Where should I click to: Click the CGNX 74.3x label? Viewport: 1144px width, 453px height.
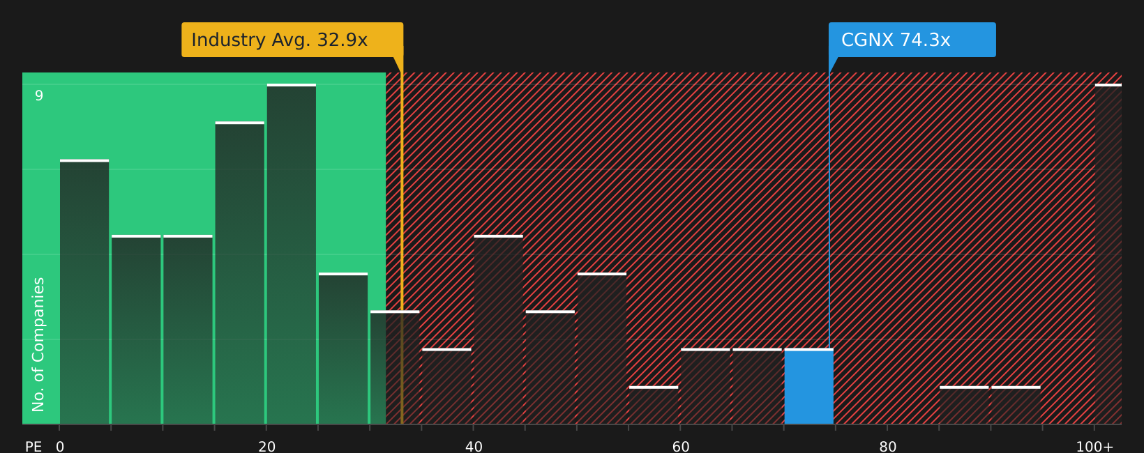click(912, 40)
